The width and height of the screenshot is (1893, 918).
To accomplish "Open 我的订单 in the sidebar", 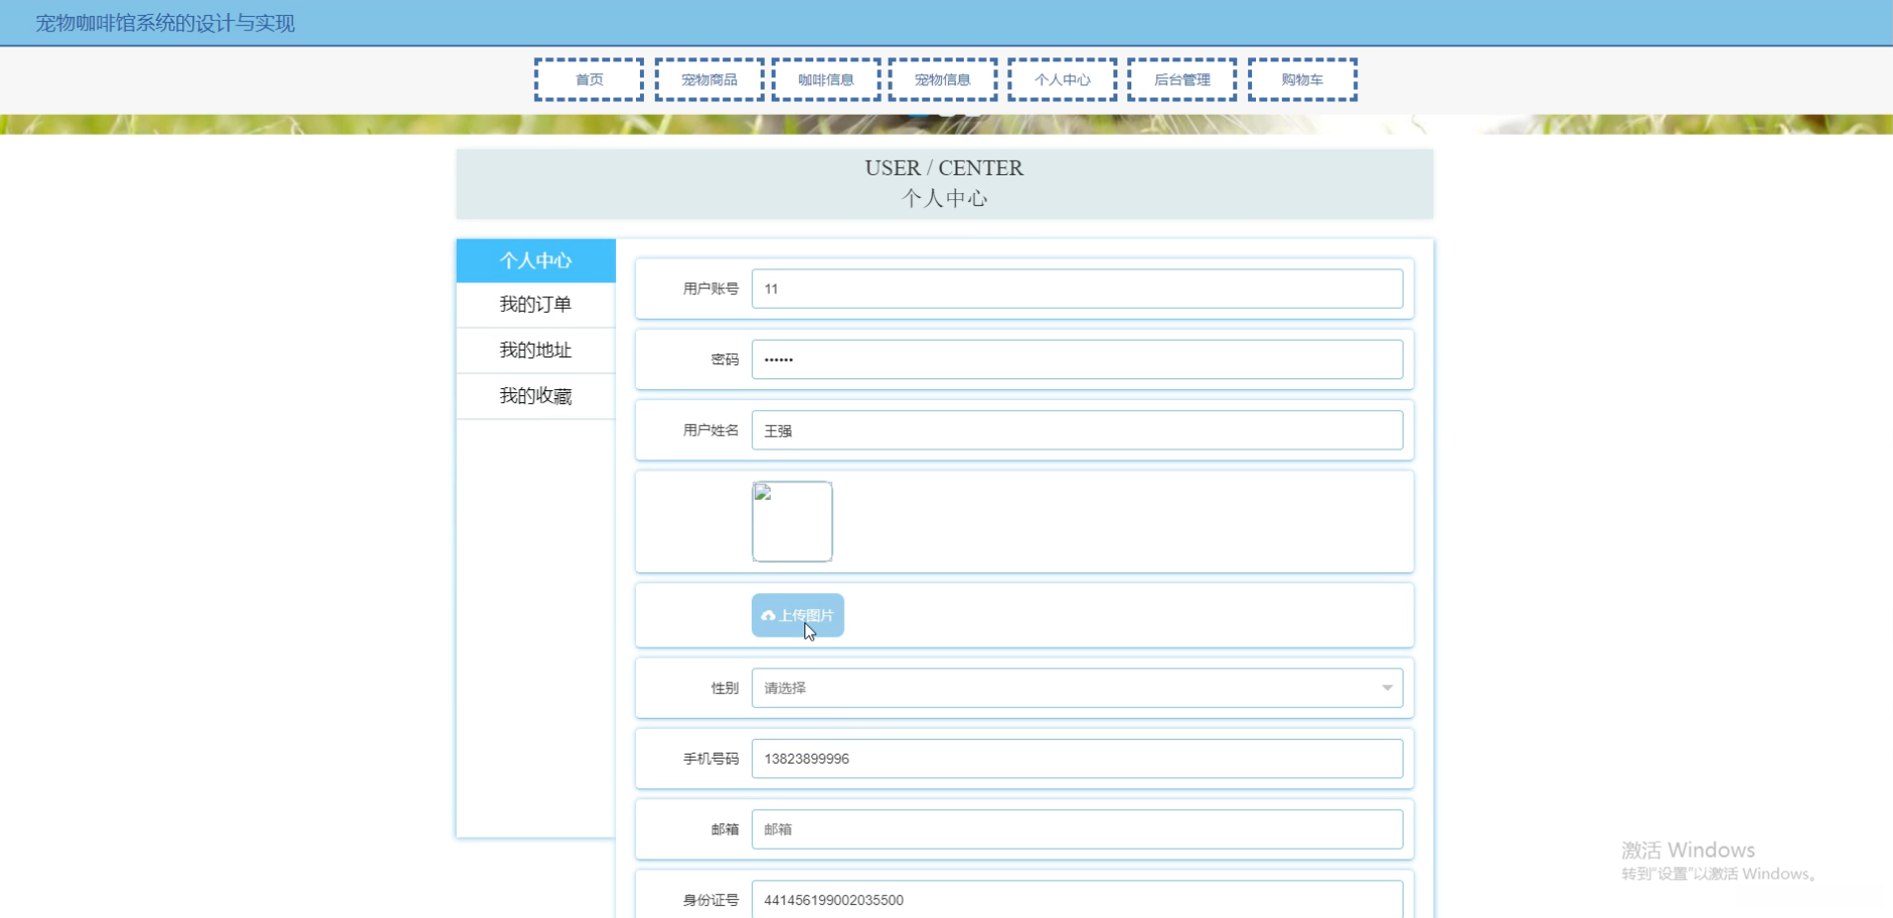I will [x=535, y=304].
